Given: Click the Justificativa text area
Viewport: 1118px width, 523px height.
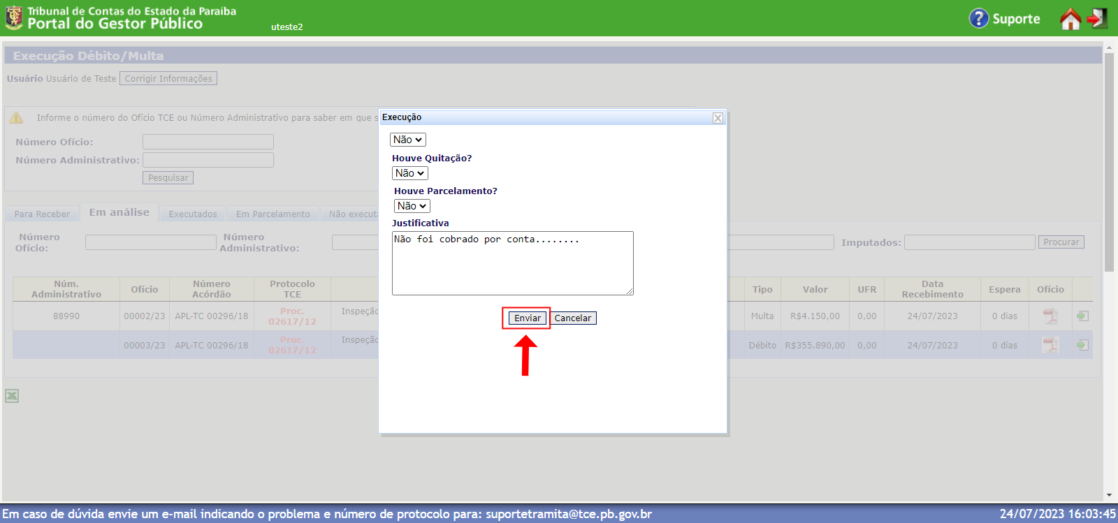Looking at the screenshot, I should pyautogui.click(x=513, y=263).
